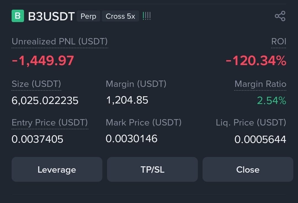Screen dimensions: 298x203
Task: Tap the share icon
Action: coord(280,16)
